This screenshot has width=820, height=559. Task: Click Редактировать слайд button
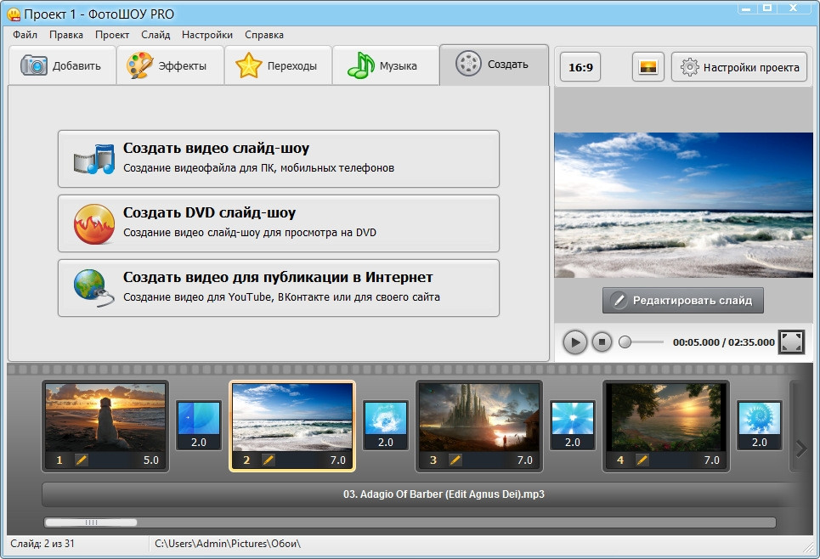point(683,300)
